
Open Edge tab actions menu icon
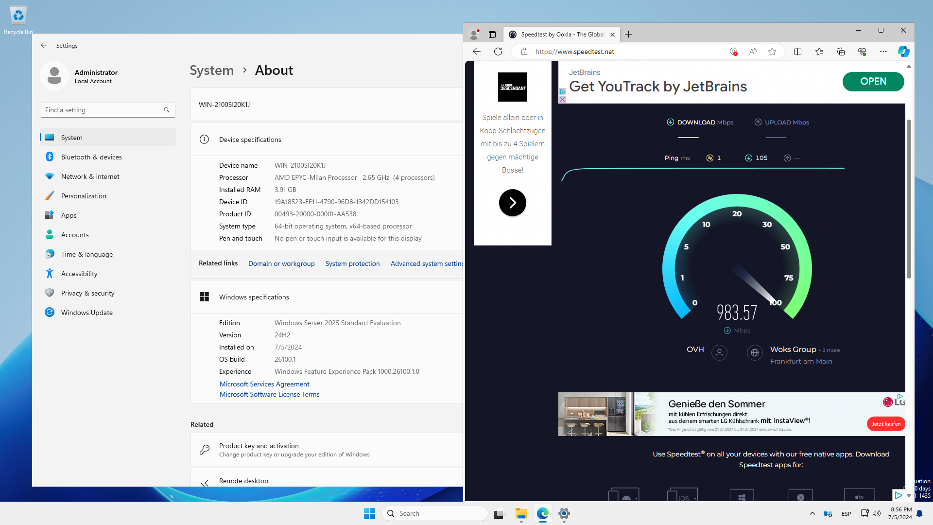492,35
